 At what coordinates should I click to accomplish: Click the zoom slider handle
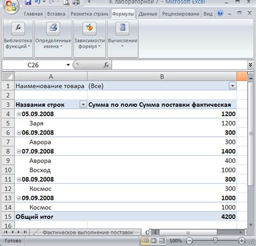coord(215,240)
